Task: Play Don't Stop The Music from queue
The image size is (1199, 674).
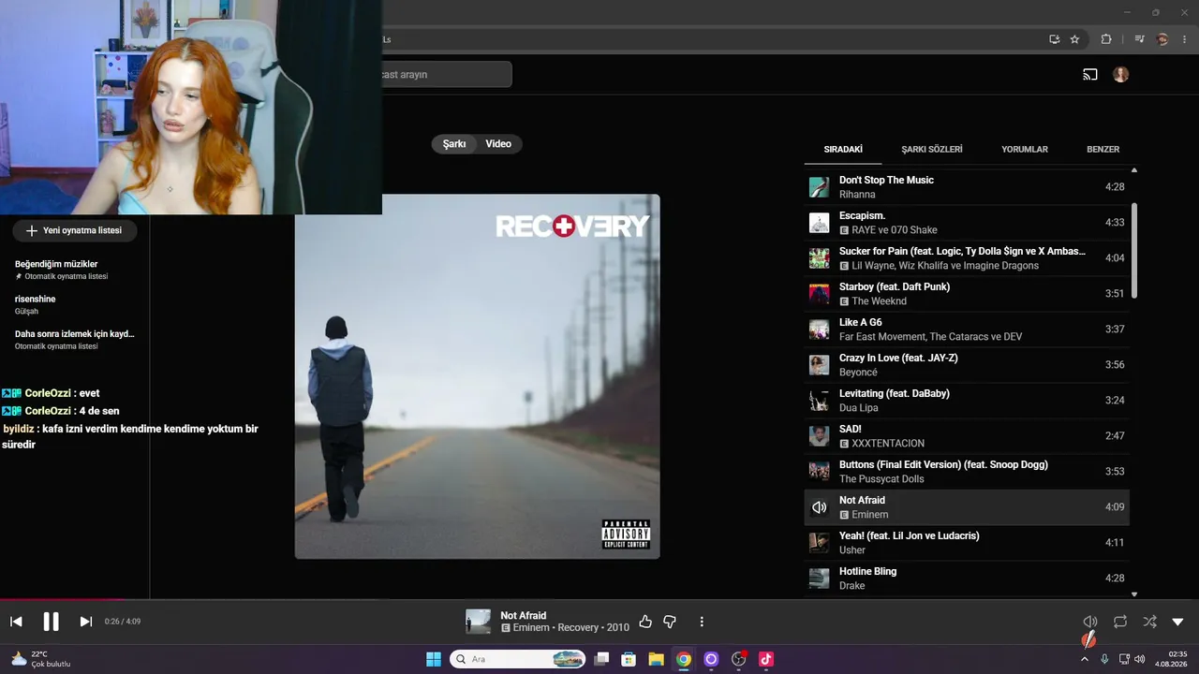Action: click(967, 187)
